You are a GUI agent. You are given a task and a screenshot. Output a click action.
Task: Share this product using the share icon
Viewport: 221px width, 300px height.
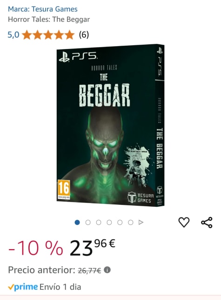coord(207,223)
